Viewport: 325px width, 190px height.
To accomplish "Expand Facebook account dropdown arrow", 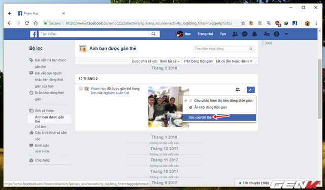I will point(286,34).
